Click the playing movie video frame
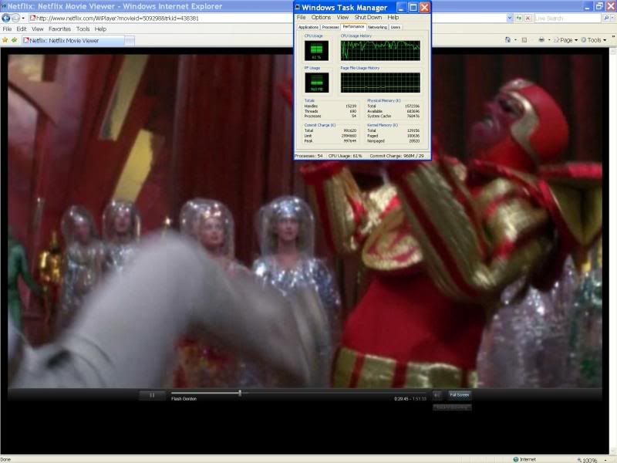617x463 pixels. 305,221
